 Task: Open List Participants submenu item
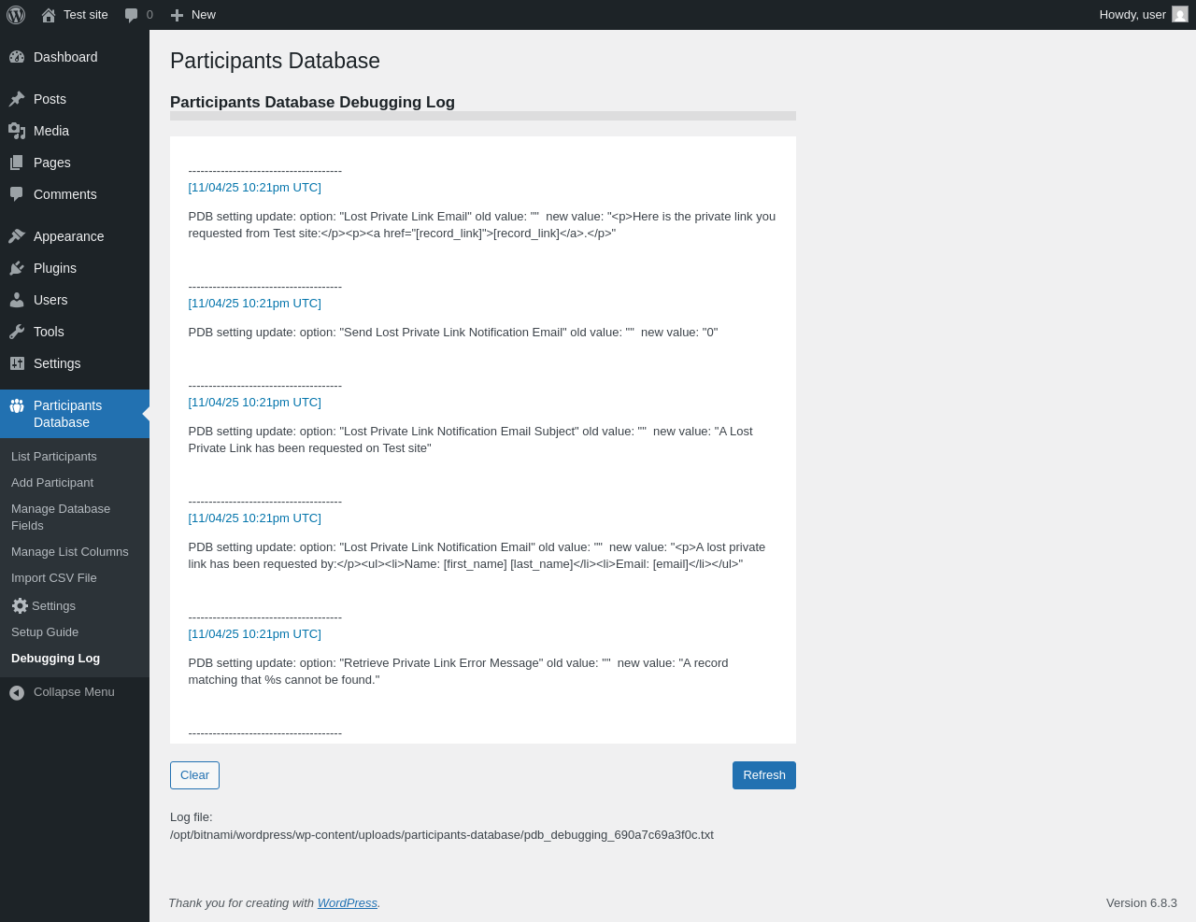click(54, 457)
